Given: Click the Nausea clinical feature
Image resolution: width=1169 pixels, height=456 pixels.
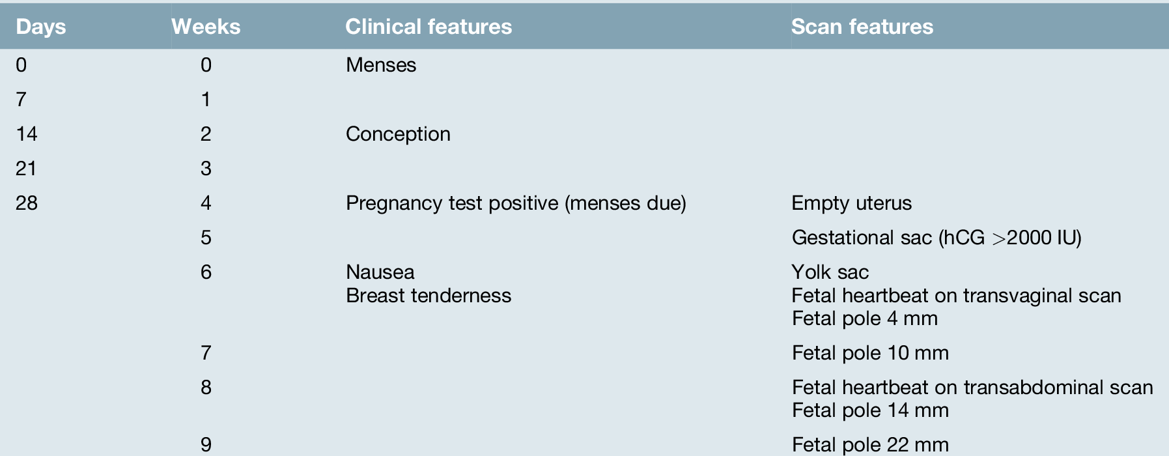Looking at the screenshot, I should (x=380, y=272).
